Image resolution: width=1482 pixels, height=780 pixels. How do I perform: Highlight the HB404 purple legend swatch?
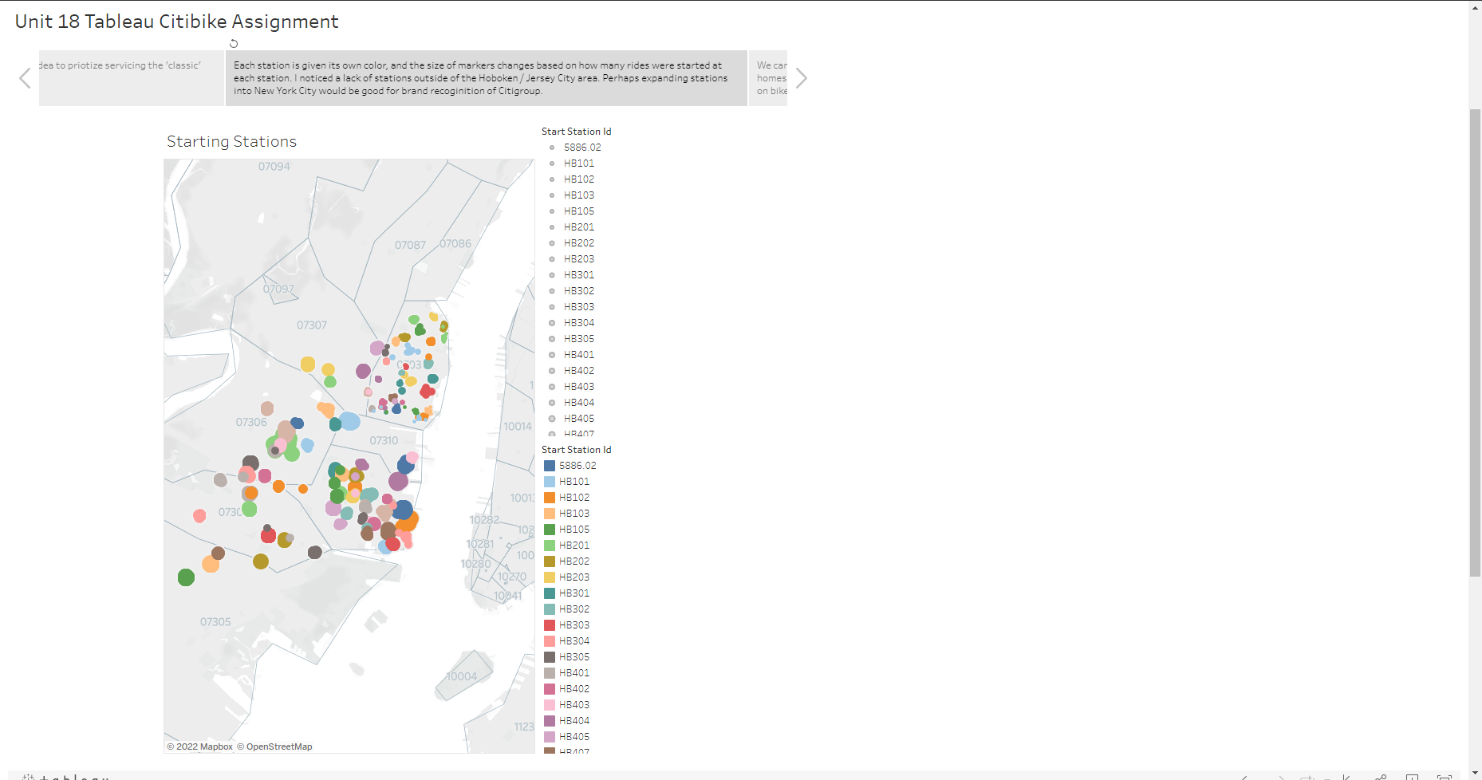(550, 721)
